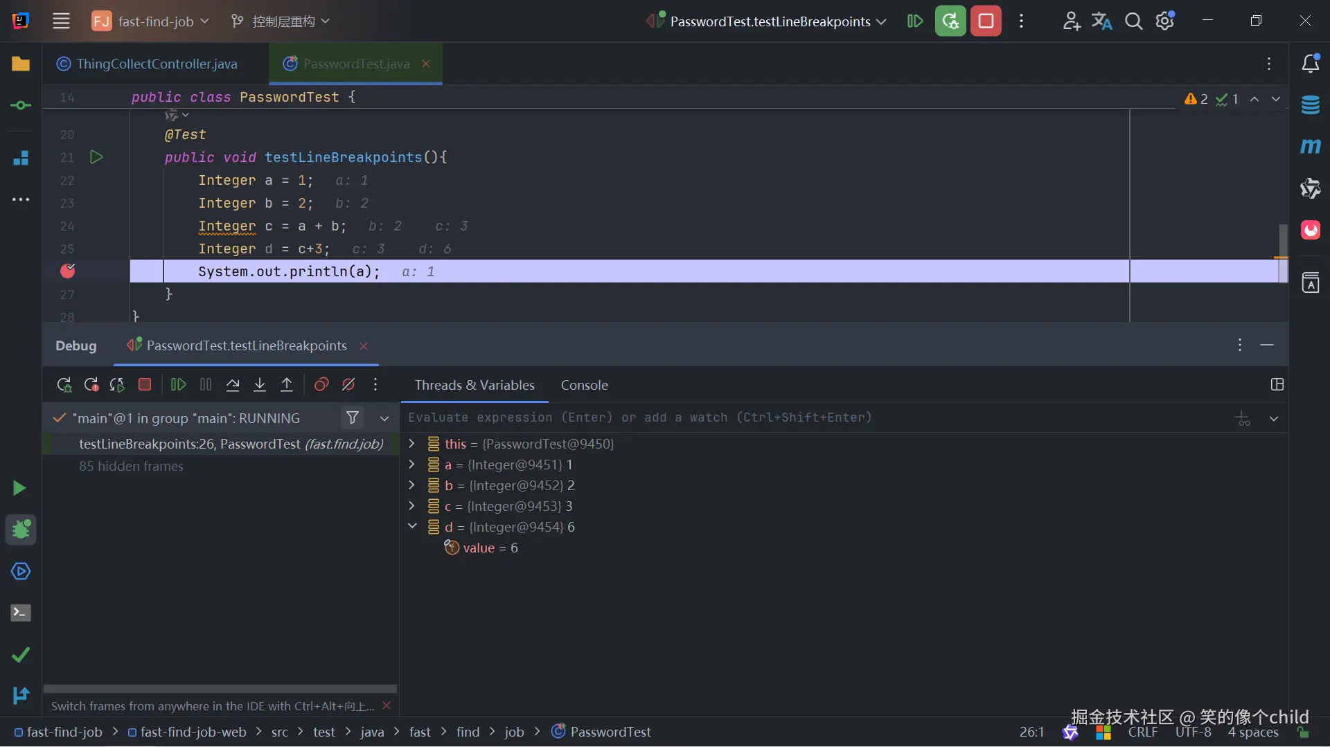Expand variable c Integer@9453
This screenshot has height=747, width=1330.
411,505
